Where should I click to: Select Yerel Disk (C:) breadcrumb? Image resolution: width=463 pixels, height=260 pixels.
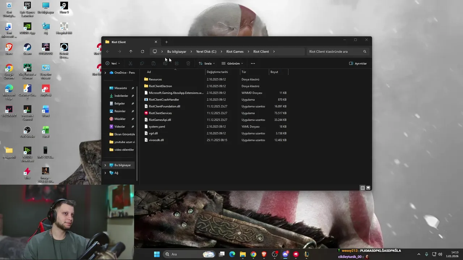(206, 51)
